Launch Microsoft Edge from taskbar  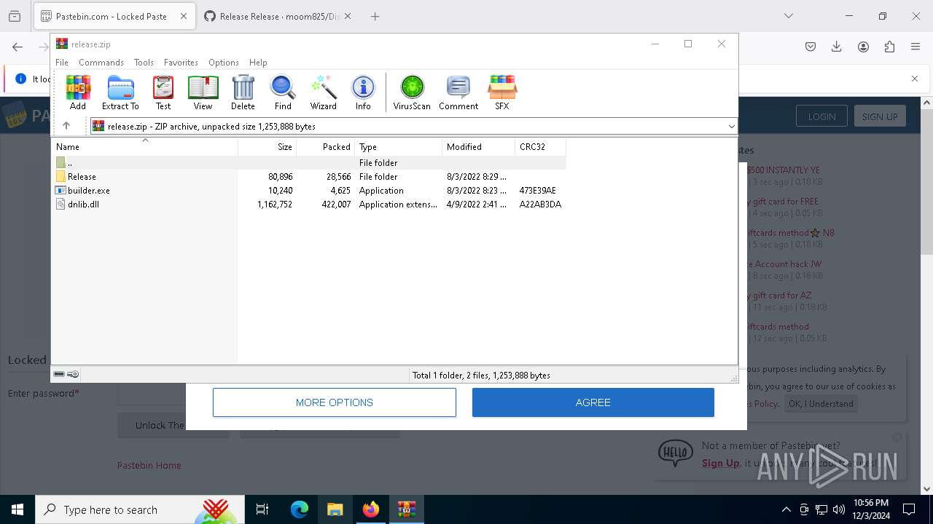coord(300,509)
